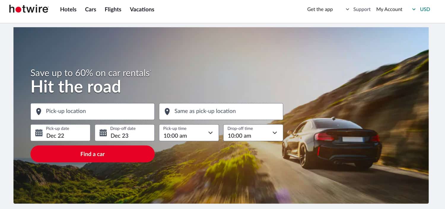This screenshot has width=445, height=209.
Task: Open the pick-up date calendar icon
Action: (x=39, y=133)
